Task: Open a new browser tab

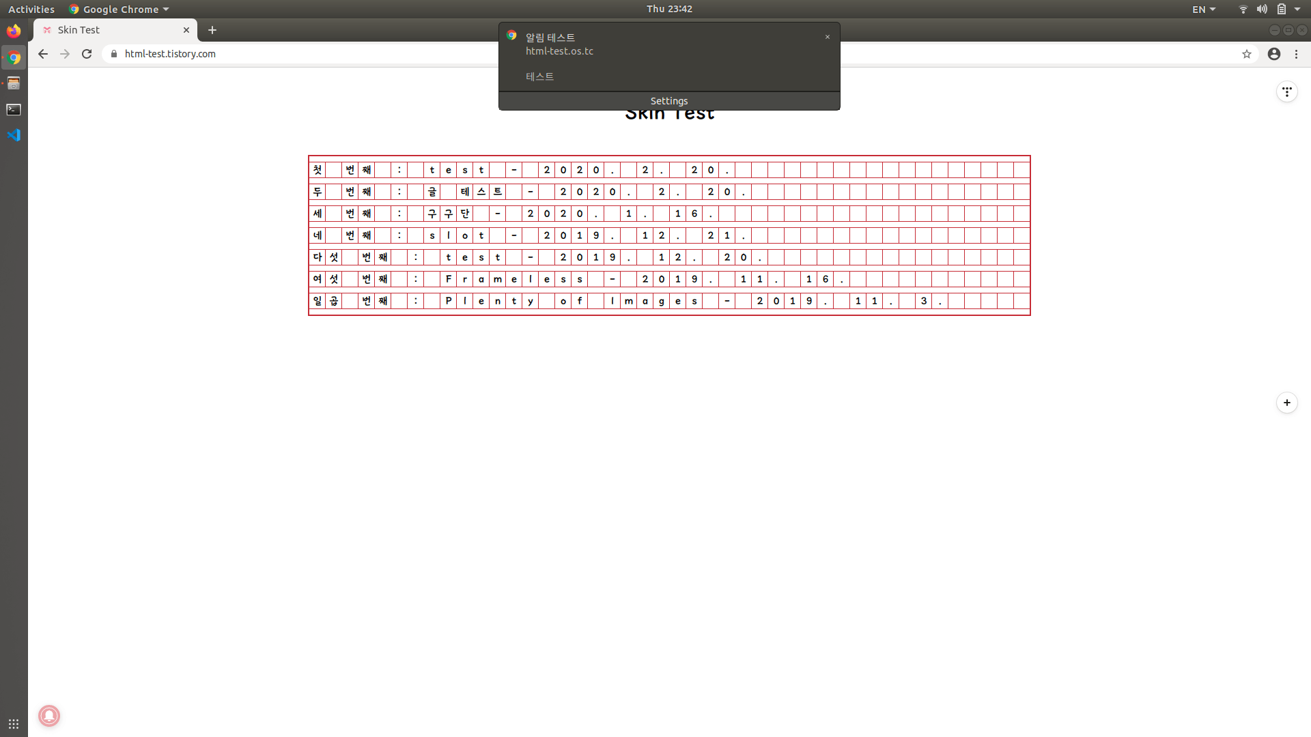Action: [x=212, y=30]
